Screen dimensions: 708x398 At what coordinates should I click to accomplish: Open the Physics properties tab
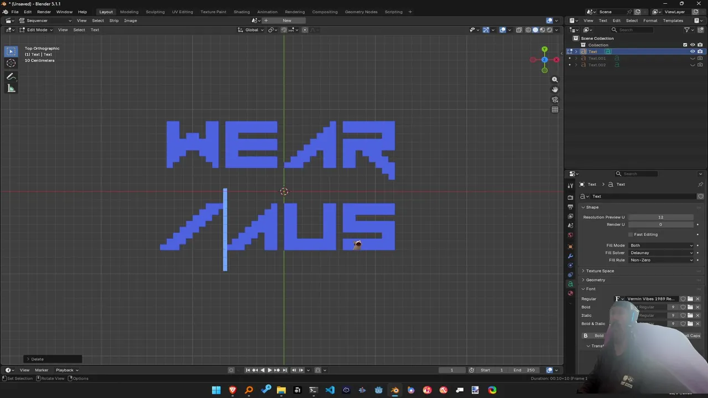click(570, 265)
